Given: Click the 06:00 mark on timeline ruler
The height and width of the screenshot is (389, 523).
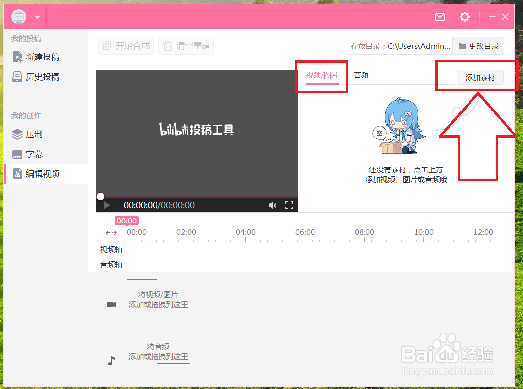Looking at the screenshot, I should coord(305,232).
